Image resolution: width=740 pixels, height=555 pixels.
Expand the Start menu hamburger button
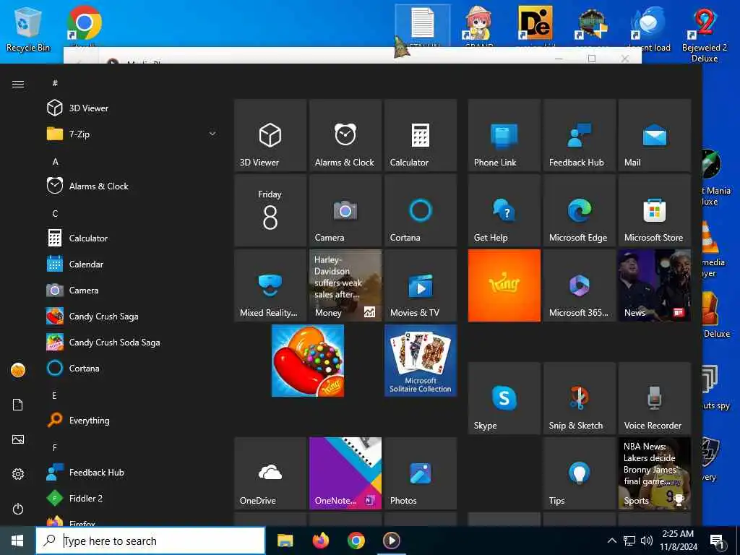[x=18, y=84]
